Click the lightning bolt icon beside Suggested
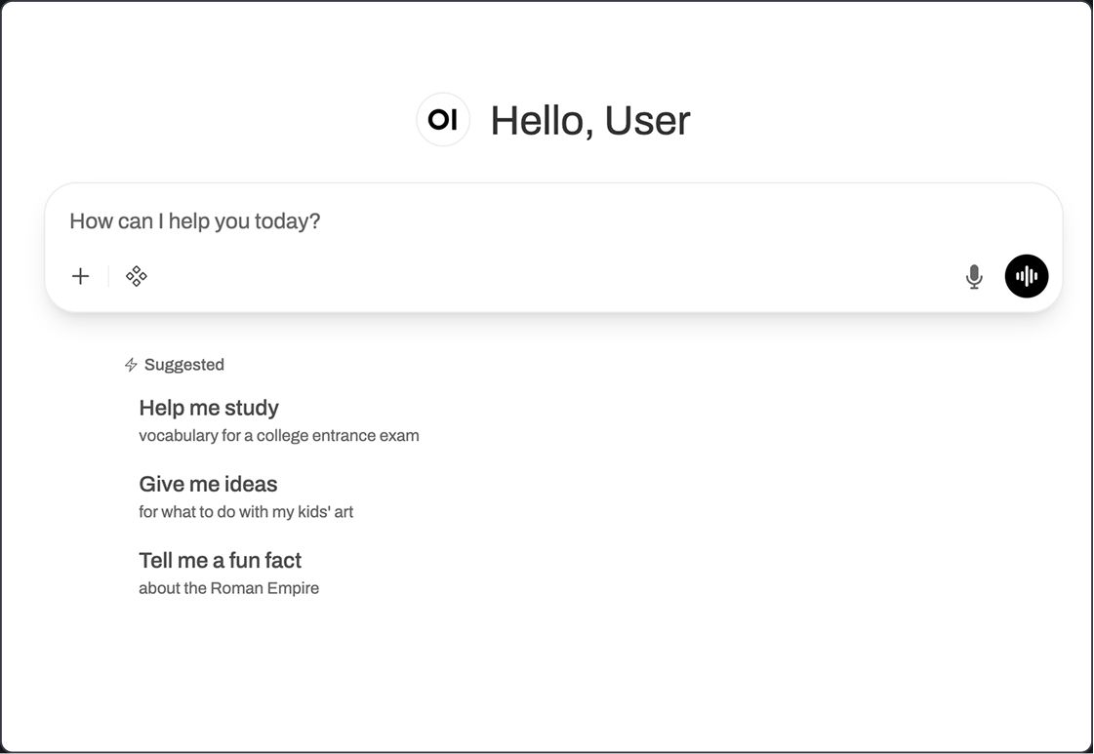 131,365
